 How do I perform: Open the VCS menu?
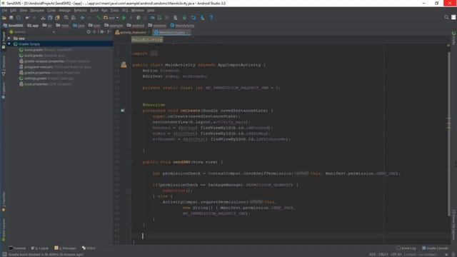(125, 10)
